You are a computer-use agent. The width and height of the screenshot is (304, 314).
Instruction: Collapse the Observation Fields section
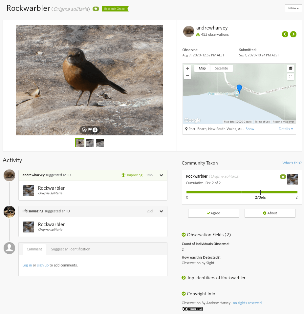[x=184, y=235]
